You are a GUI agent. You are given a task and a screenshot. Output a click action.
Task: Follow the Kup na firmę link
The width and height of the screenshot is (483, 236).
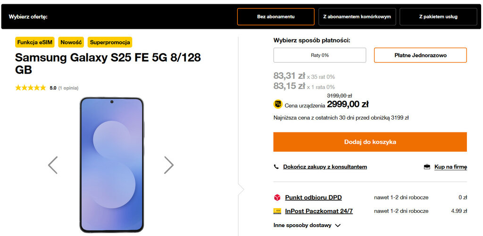click(x=450, y=167)
